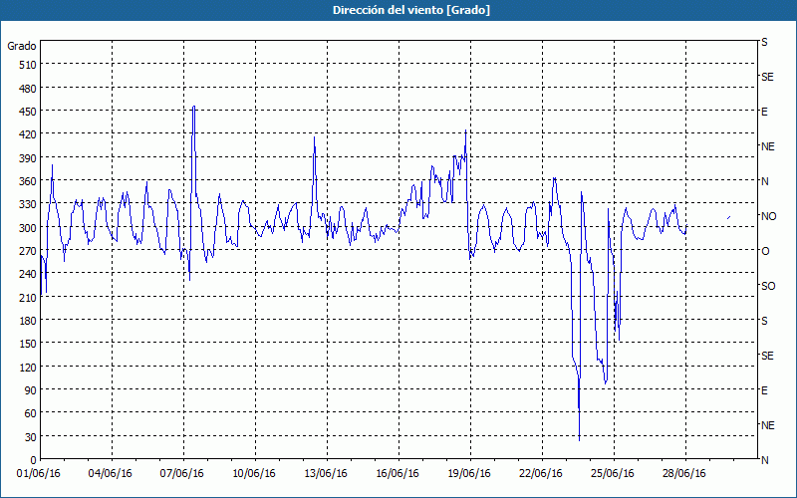Click the 210 y-axis value

point(28,297)
